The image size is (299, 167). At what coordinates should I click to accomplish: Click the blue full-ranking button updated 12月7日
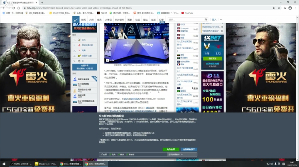[85, 67]
